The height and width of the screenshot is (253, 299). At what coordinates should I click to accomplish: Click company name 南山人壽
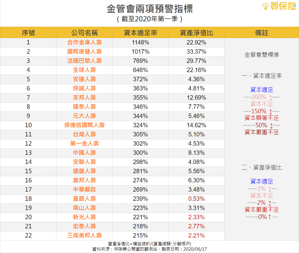click(x=84, y=208)
